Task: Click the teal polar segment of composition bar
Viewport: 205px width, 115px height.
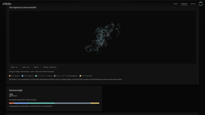Action: [41, 103]
